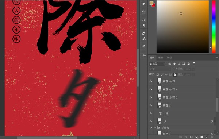Create a new layer
Screen dimensions: 219x139
(x=207, y=137)
